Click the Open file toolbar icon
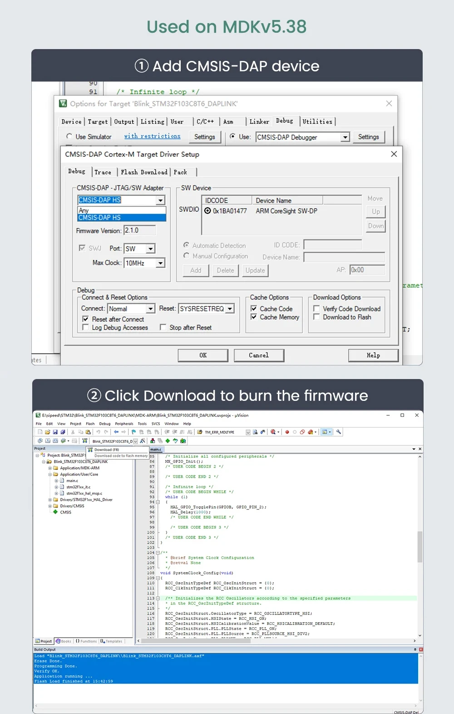The width and height of the screenshot is (454, 714). tap(47, 432)
